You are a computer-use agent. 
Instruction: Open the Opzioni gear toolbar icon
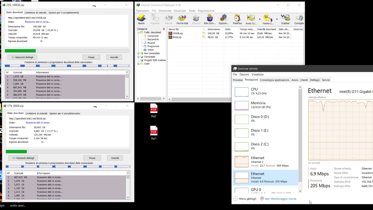[x=223, y=19]
